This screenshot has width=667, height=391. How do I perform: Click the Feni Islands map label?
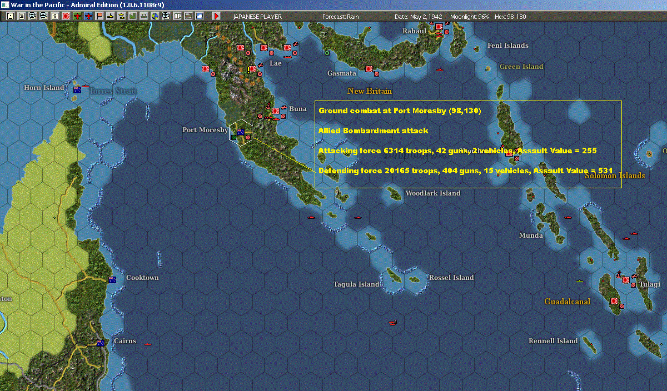click(x=508, y=46)
